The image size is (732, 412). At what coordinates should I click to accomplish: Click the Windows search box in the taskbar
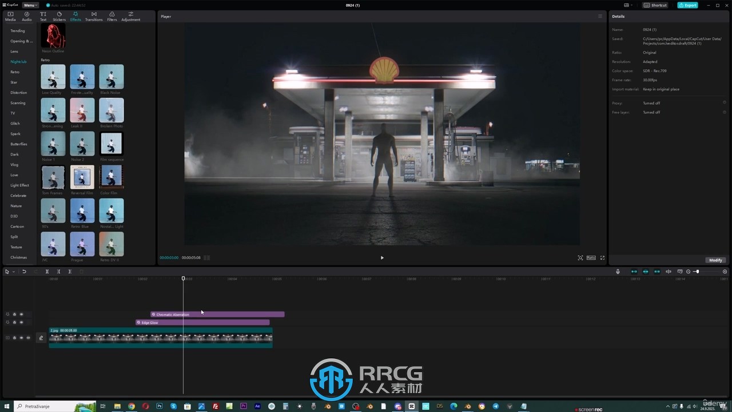point(55,406)
